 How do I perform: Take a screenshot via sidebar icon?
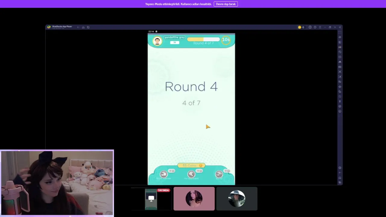tap(340, 72)
